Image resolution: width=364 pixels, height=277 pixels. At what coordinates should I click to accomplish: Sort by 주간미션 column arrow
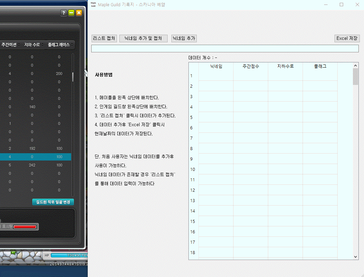(19, 45)
